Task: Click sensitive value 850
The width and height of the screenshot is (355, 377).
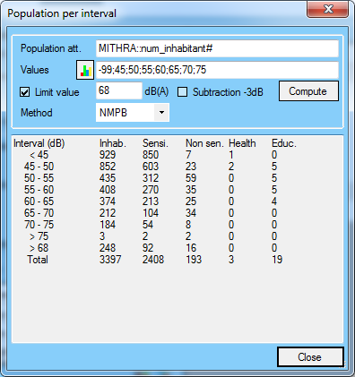Action: point(151,155)
